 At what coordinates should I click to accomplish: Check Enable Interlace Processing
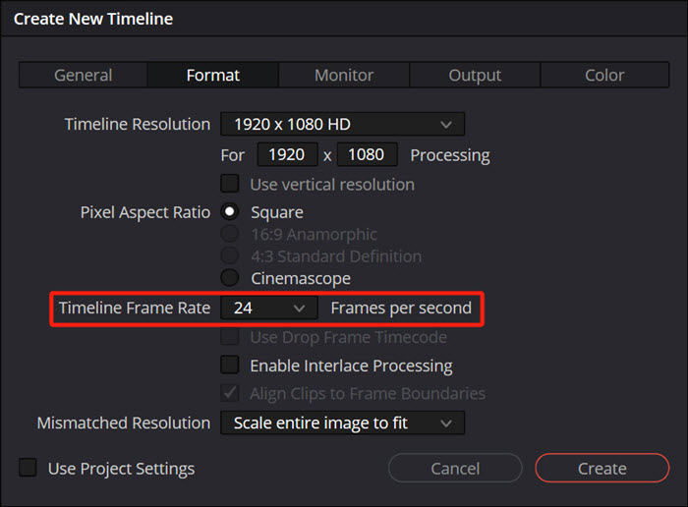(230, 365)
